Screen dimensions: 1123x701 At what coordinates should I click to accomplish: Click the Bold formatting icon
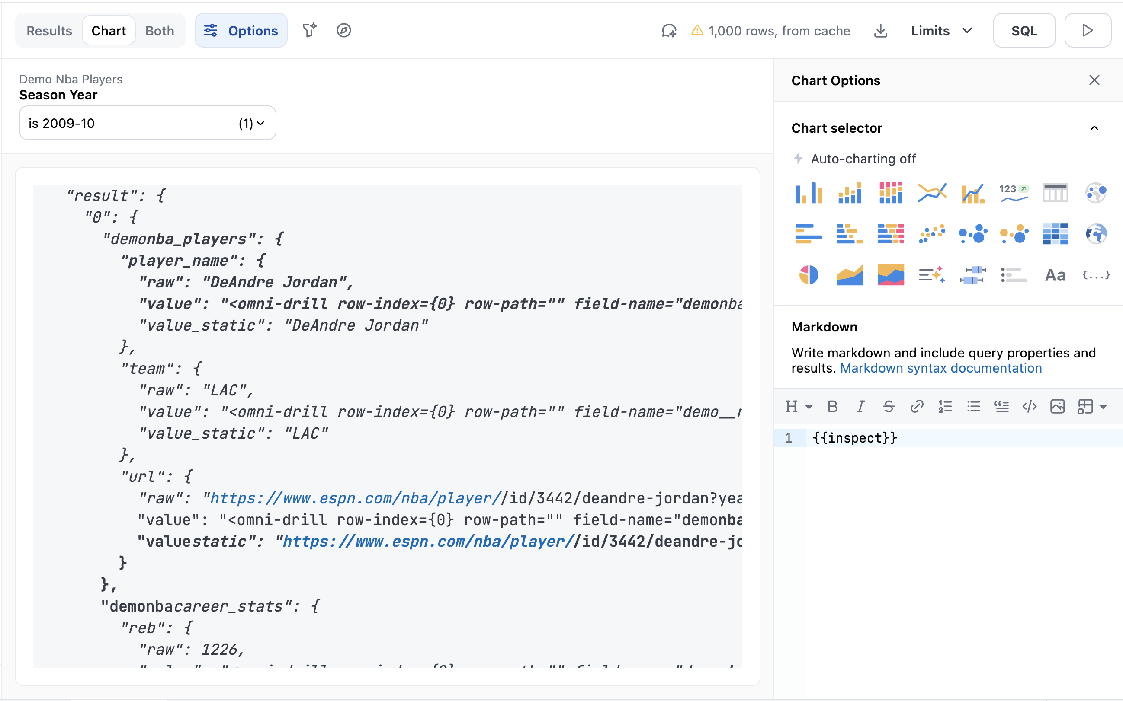tap(832, 407)
